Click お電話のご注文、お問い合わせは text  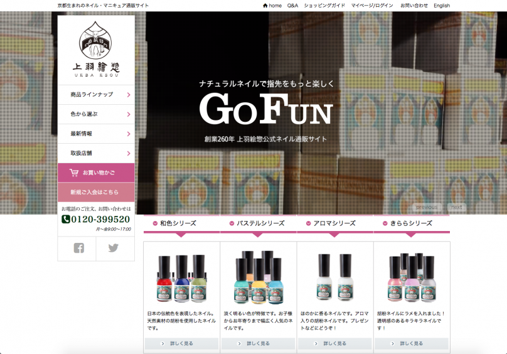tap(96, 209)
